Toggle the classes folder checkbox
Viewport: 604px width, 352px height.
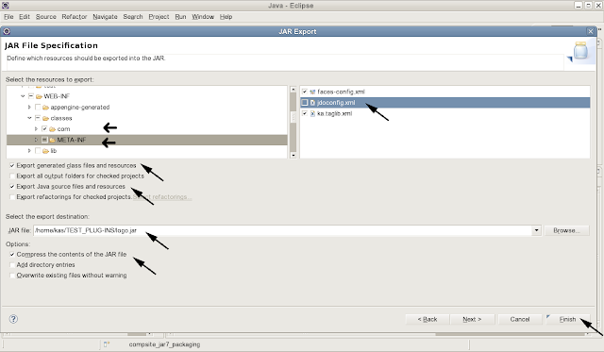point(38,118)
